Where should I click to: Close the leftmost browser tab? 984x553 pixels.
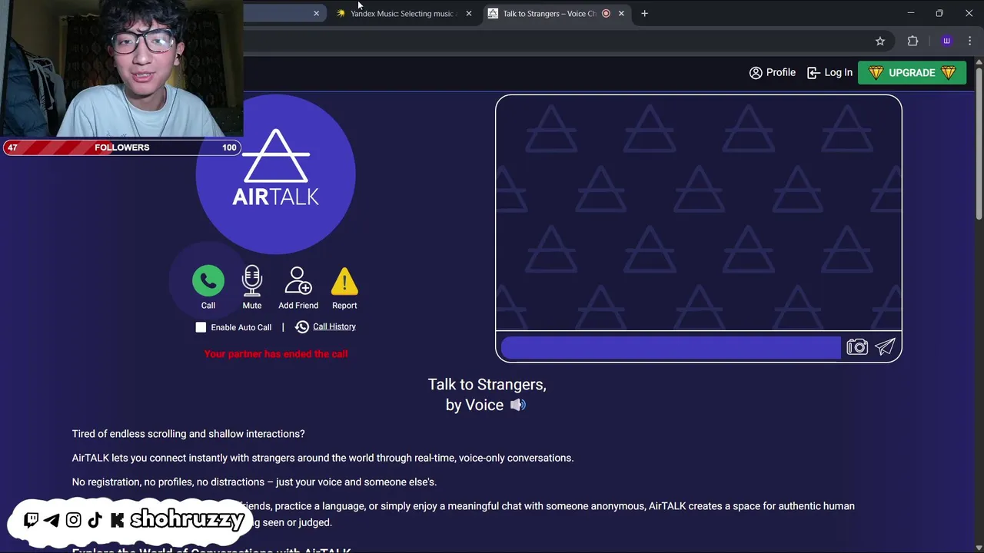click(x=316, y=13)
